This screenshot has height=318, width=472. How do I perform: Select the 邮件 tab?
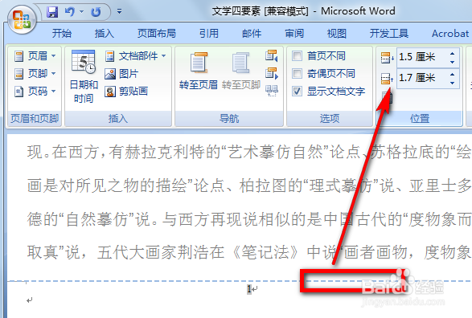tap(252, 34)
